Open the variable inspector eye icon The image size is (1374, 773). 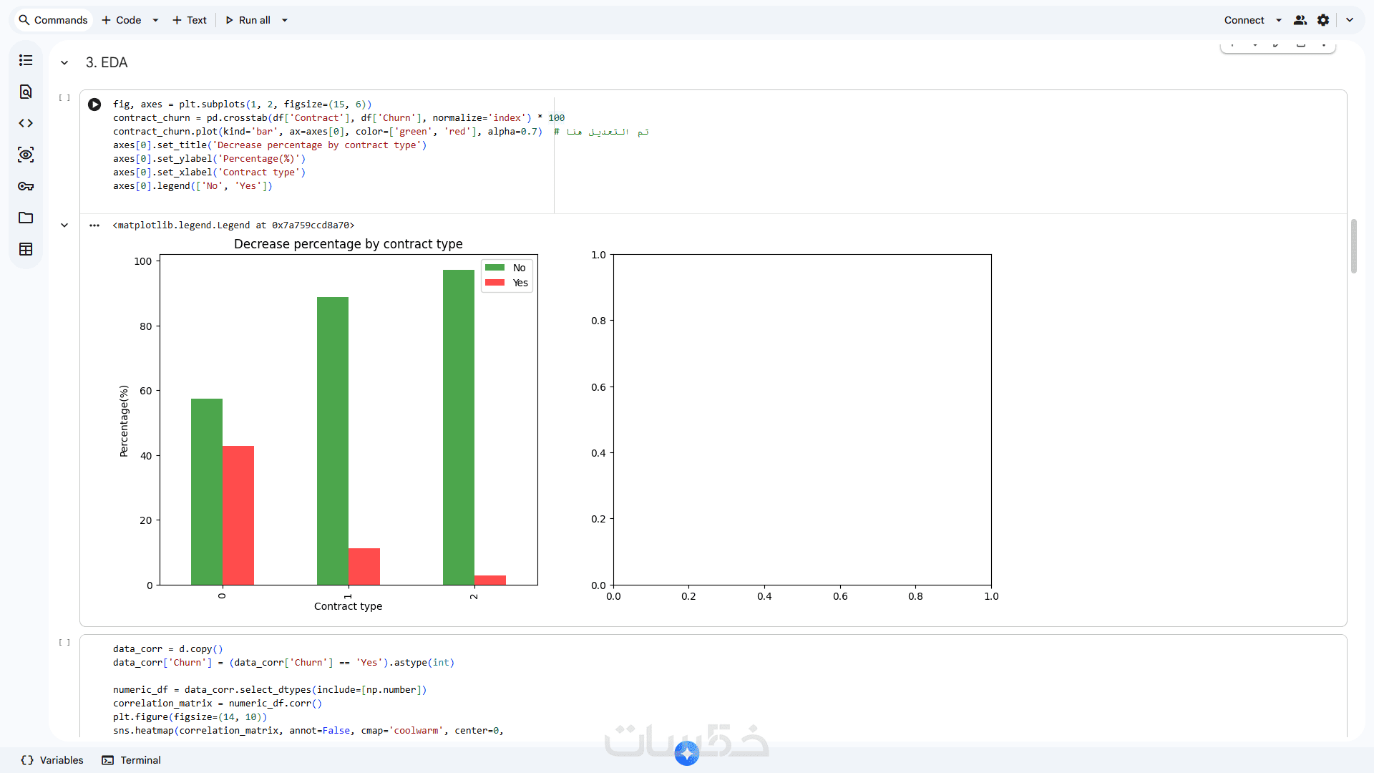point(26,155)
